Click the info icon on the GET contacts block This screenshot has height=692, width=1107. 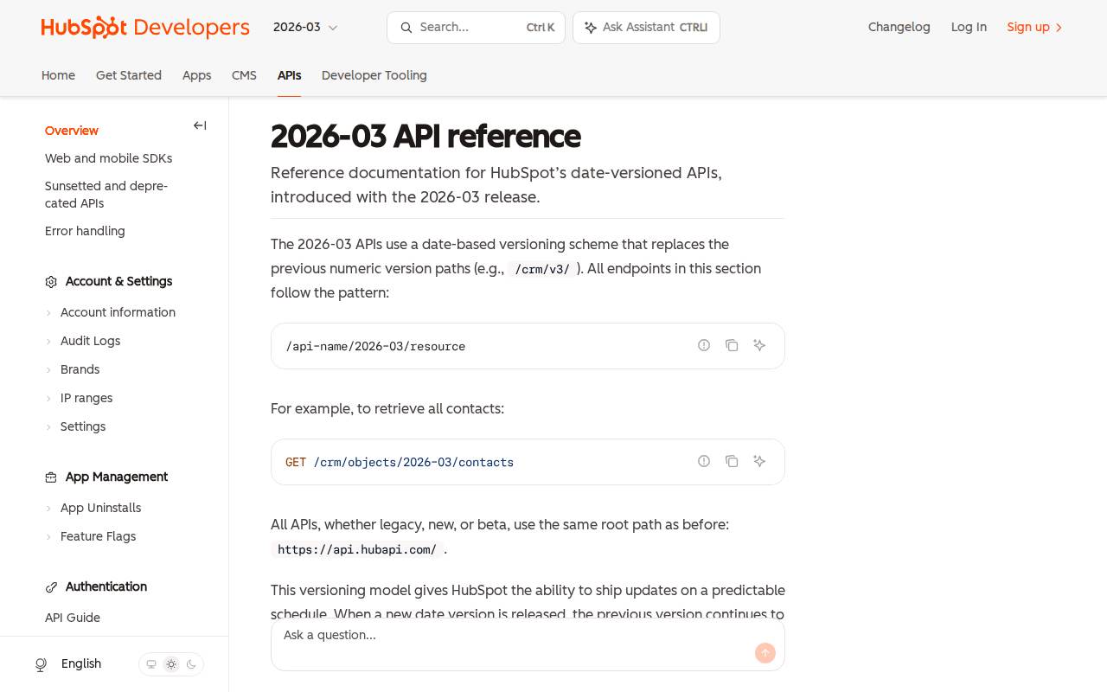[704, 461]
